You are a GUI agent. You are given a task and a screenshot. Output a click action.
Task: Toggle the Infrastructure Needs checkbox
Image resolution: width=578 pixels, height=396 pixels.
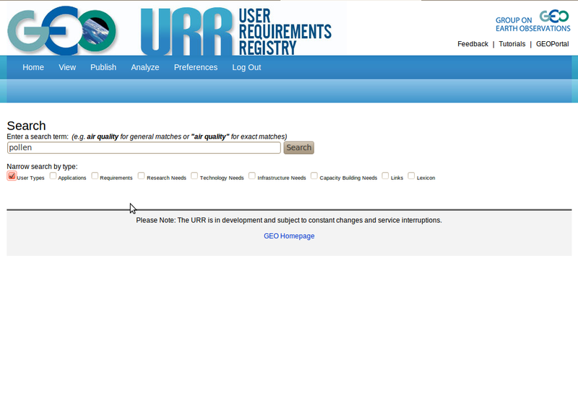[x=252, y=176]
